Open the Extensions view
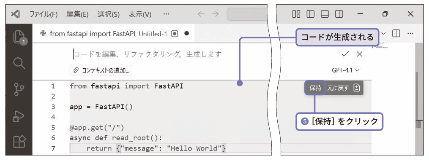The height and width of the screenshot is (161, 429). click(19, 142)
